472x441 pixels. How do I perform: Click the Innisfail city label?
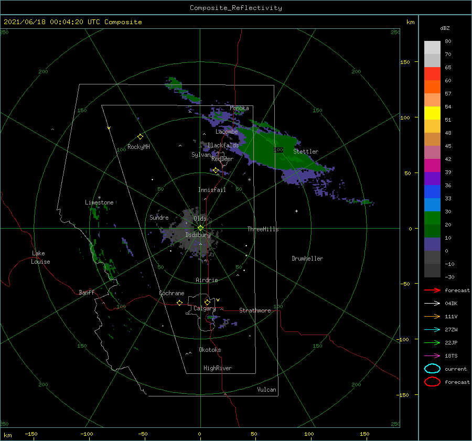coord(212,190)
